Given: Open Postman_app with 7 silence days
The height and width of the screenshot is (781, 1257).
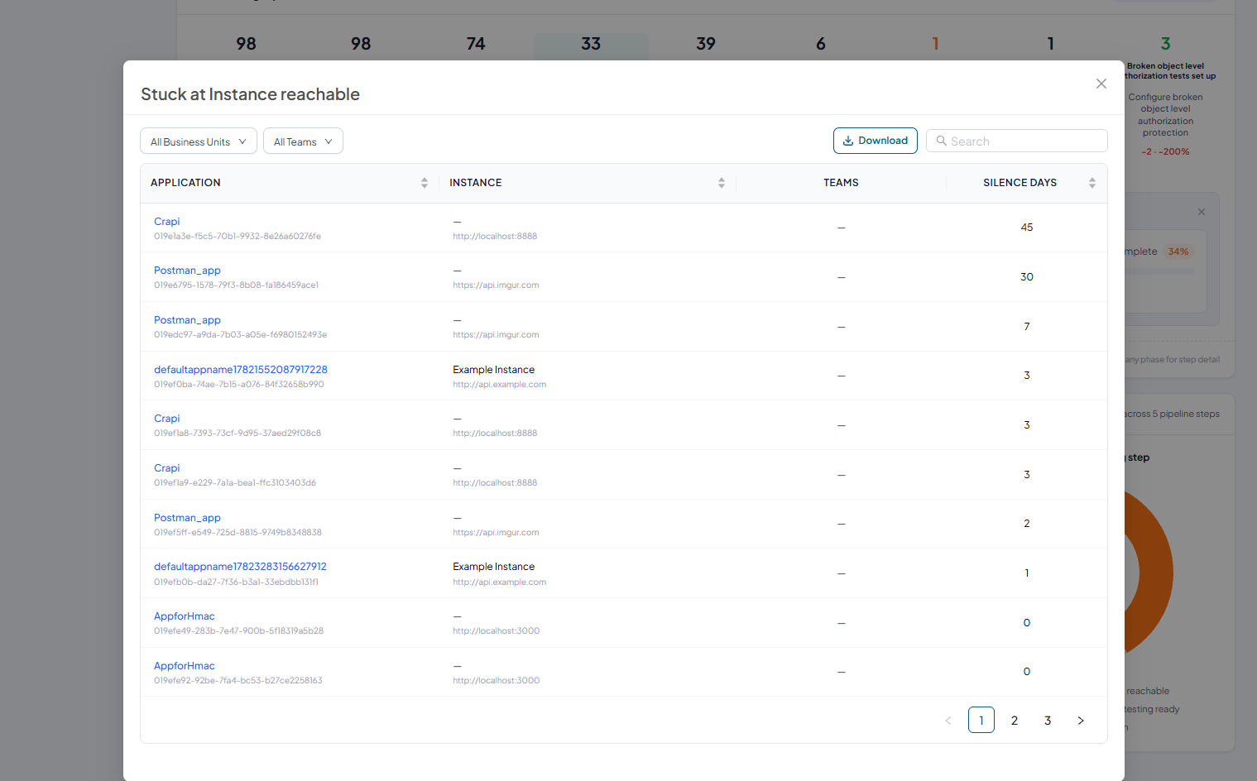Looking at the screenshot, I should 187,320.
